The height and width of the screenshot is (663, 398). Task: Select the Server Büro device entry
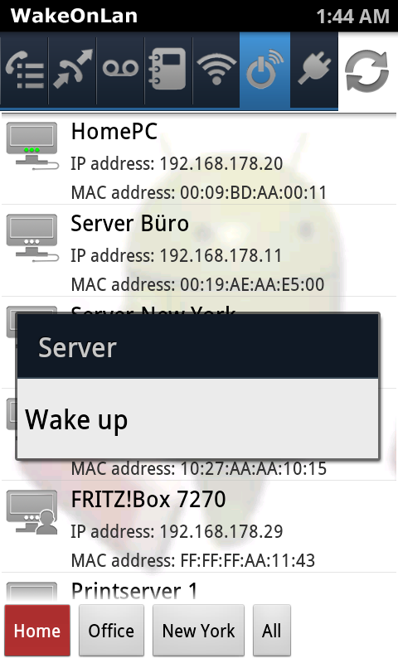[x=199, y=251]
